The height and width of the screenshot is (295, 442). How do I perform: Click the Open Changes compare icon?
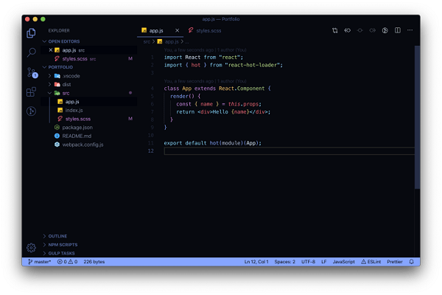[x=334, y=30]
